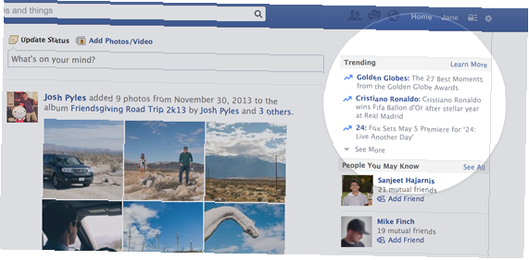Screen dimensions: 529x260
Task: Open Mike Finch profile name link
Action: [x=395, y=222]
